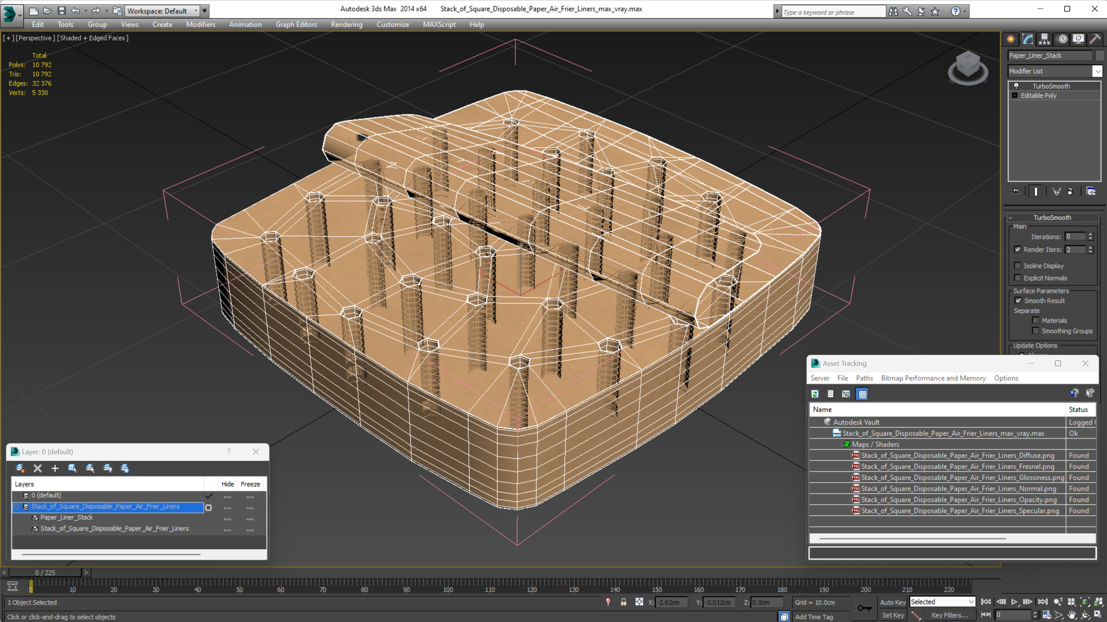Toggle Freeze for the 0 (default) layer
This screenshot has width=1107, height=622.
(249, 497)
